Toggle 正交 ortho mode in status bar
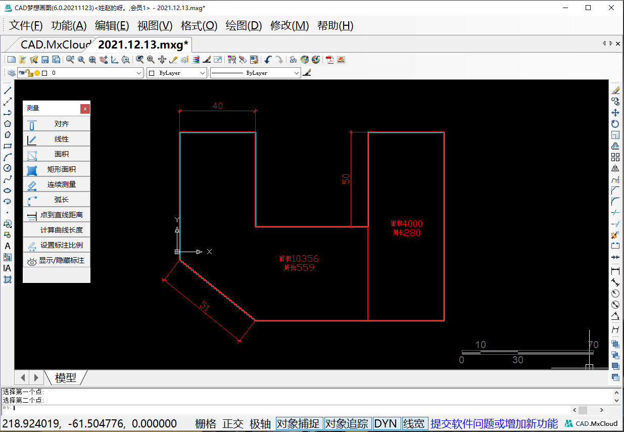This screenshot has height=432, width=624. click(233, 423)
